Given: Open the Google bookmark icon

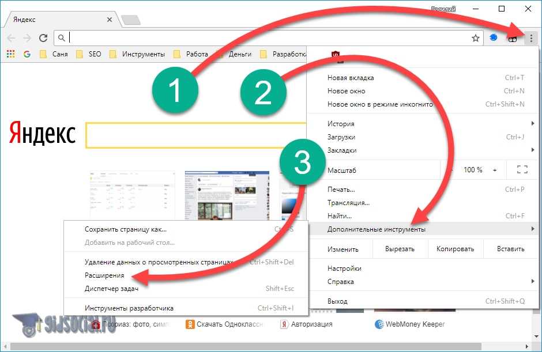Looking at the screenshot, I should pyautogui.click(x=27, y=54).
